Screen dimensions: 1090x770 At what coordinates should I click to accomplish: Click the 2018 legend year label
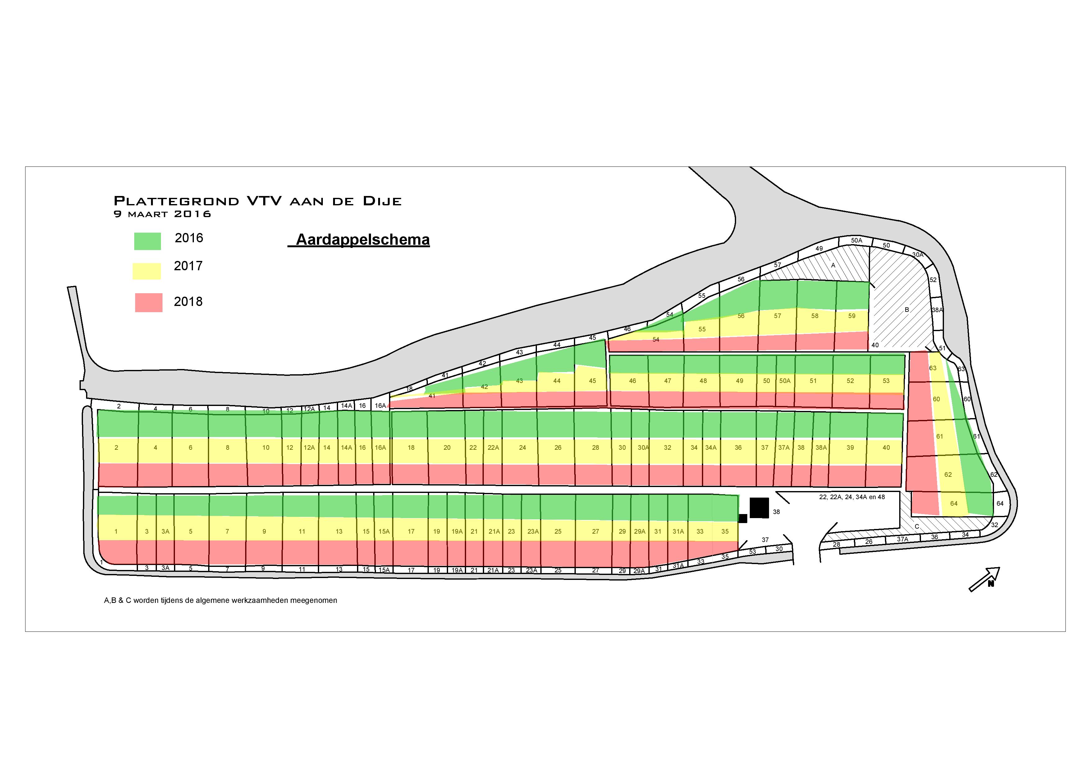click(188, 302)
